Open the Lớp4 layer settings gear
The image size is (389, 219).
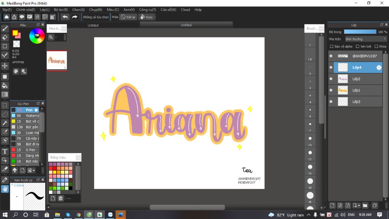(x=379, y=68)
